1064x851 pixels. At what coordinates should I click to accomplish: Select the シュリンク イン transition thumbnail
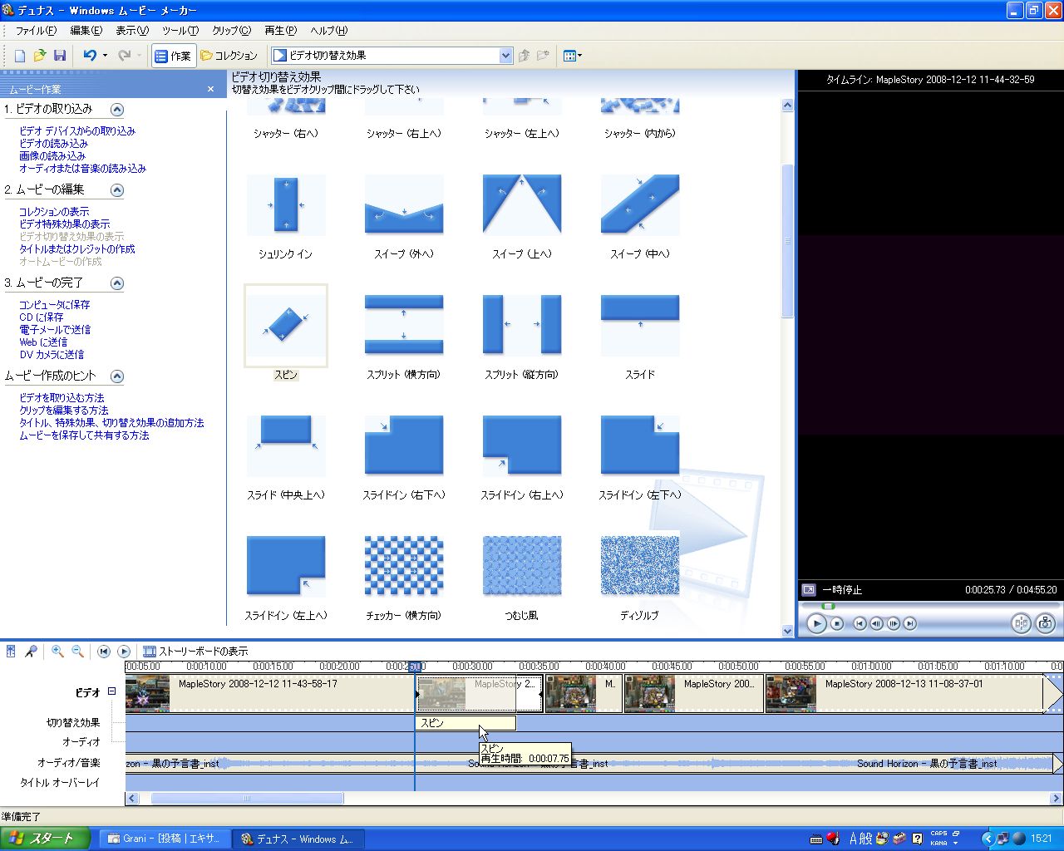click(x=286, y=204)
